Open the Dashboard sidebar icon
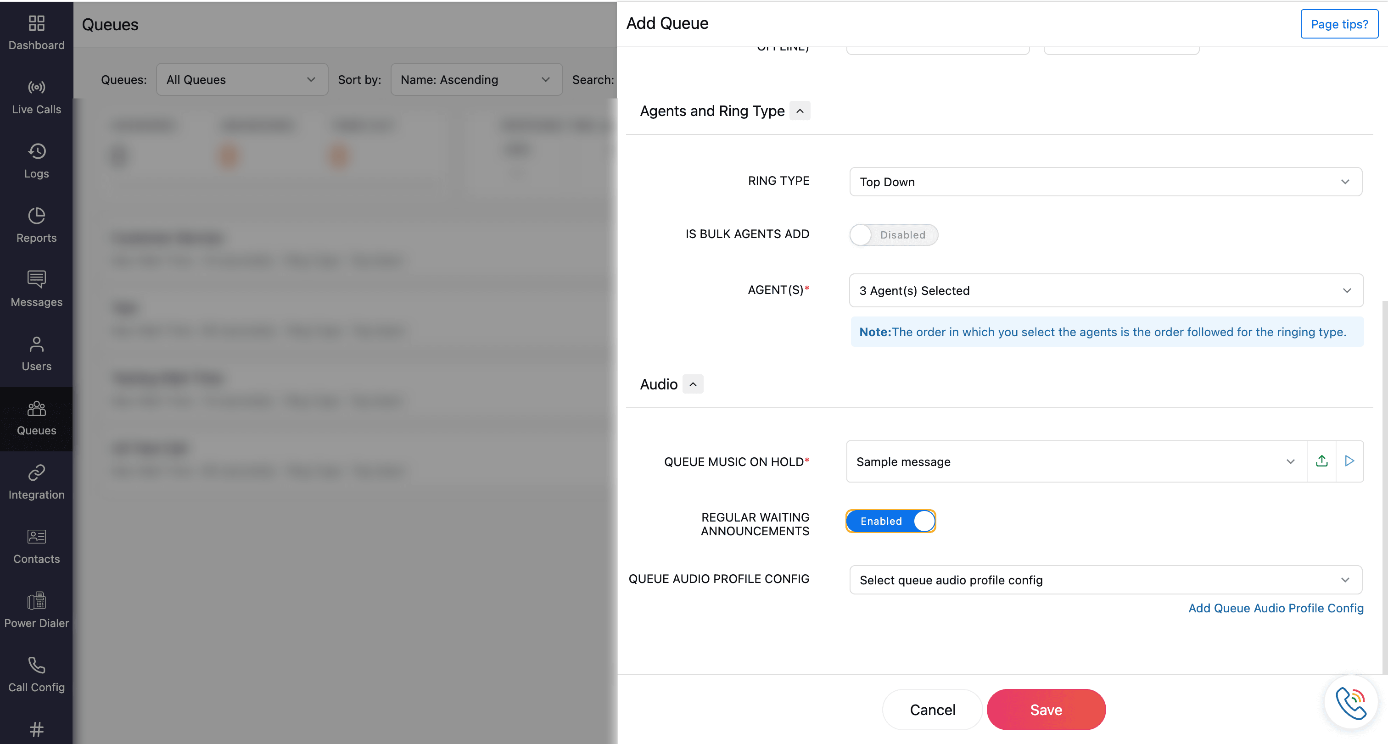 click(36, 24)
